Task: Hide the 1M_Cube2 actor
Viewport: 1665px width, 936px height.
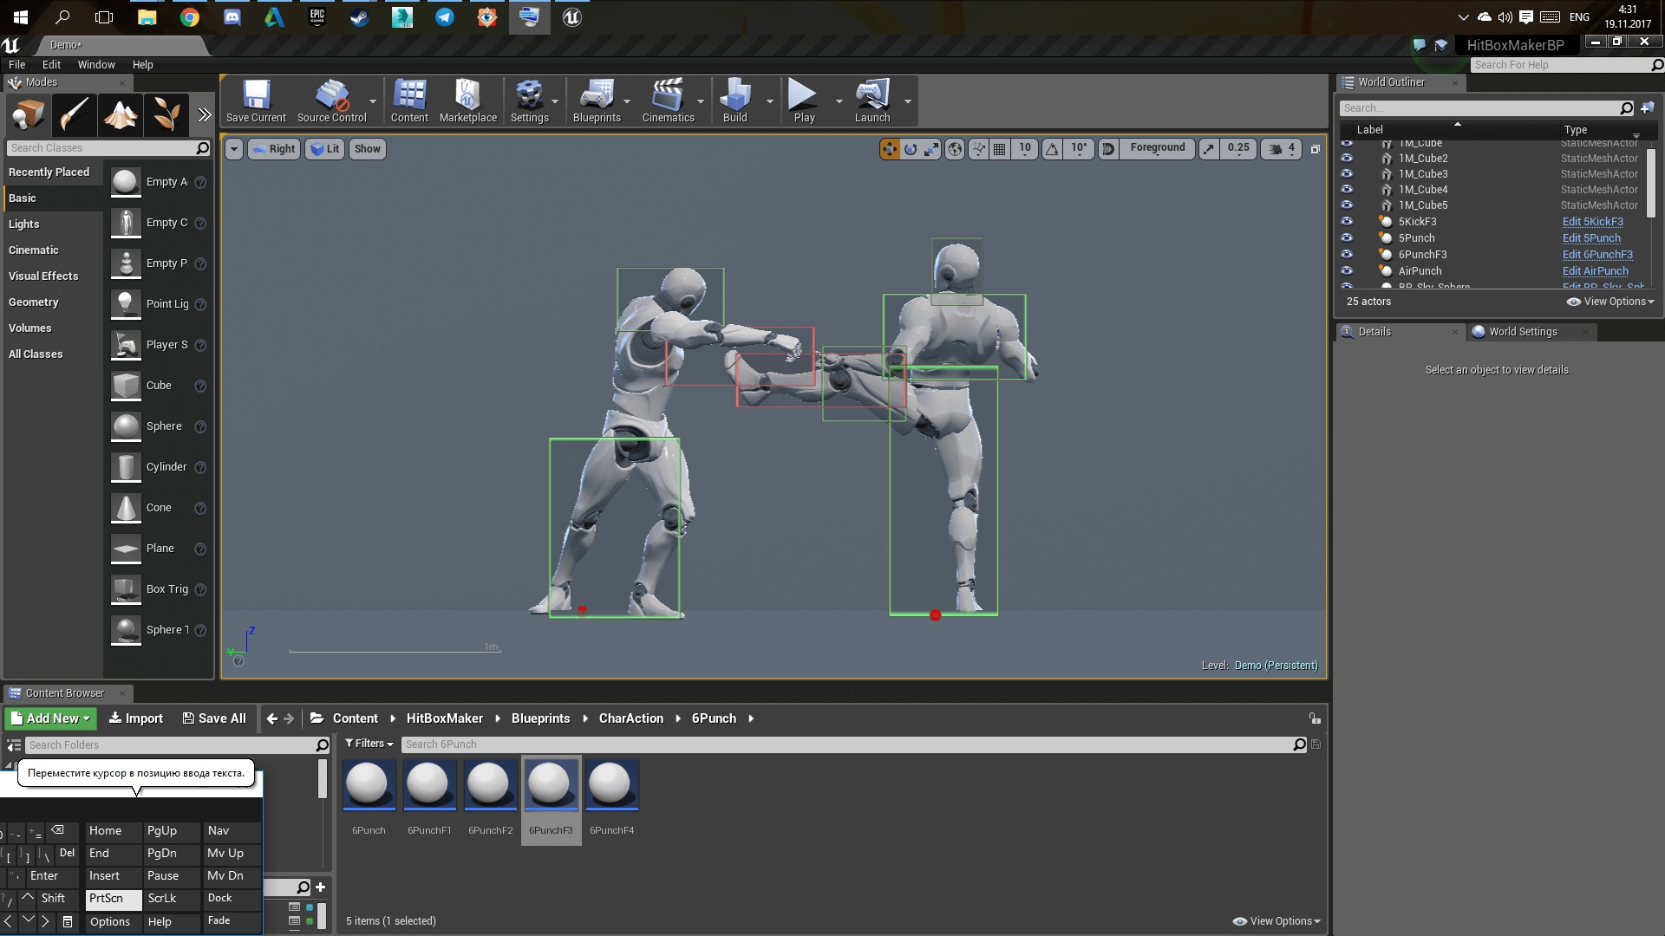Action: click(x=1347, y=158)
